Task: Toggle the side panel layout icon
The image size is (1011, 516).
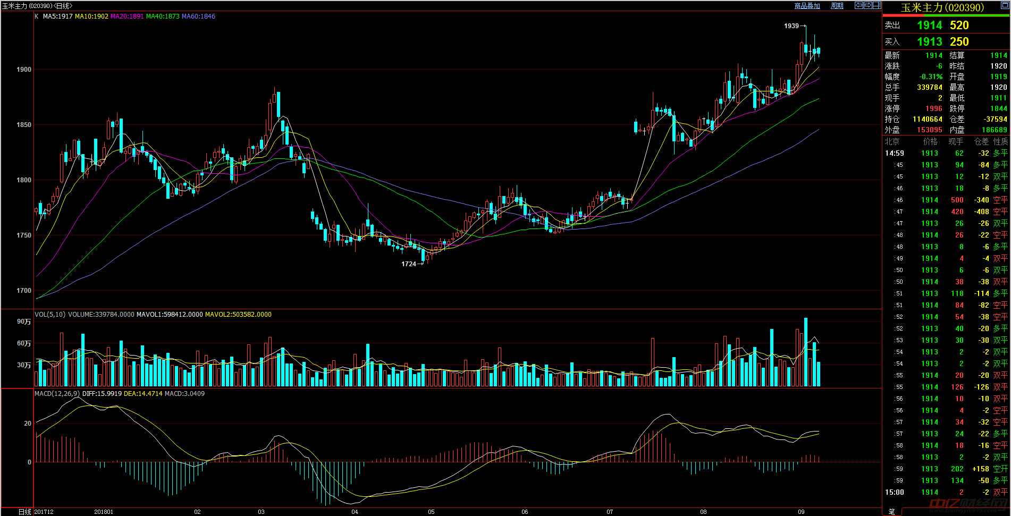Action: click(x=877, y=5)
